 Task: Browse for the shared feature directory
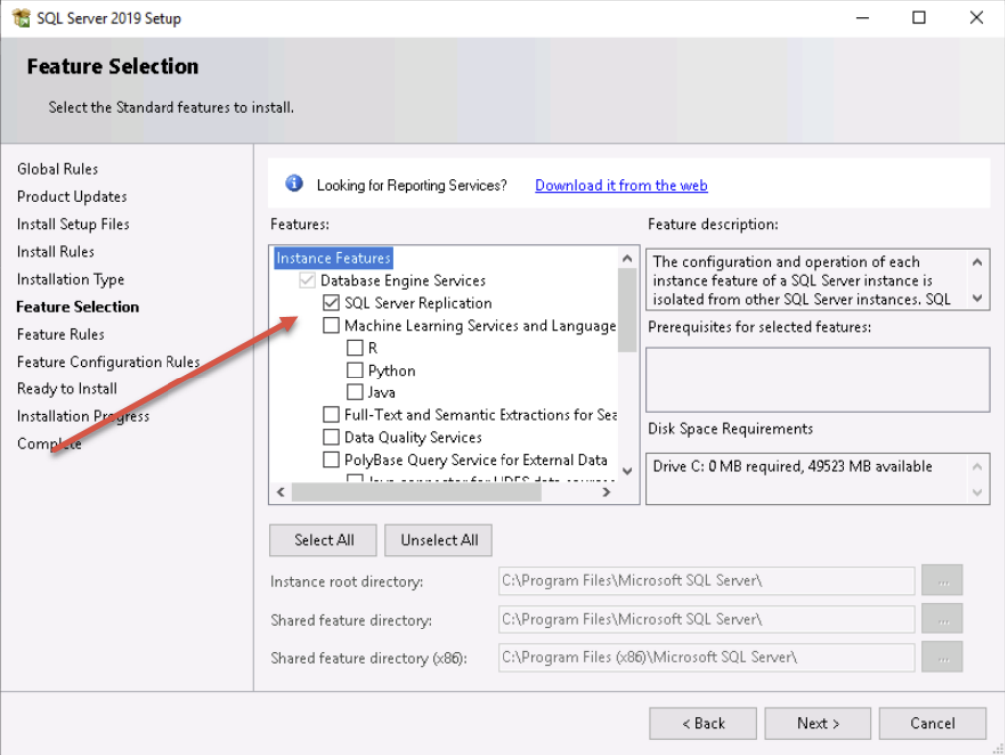[942, 620]
